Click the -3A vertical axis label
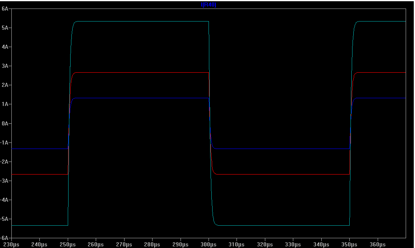Screen dimensions: 415x248 (4, 181)
